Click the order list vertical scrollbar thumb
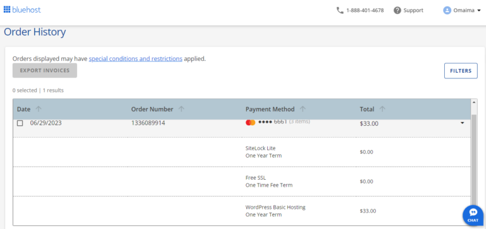The width and height of the screenshot is (486, 229). [473, 158]
